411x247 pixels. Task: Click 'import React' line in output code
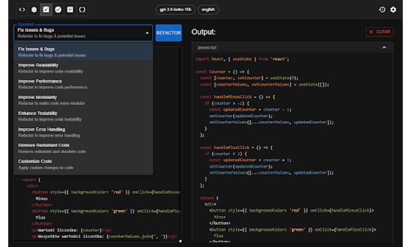pyautogui.click(x=242, y=59)
